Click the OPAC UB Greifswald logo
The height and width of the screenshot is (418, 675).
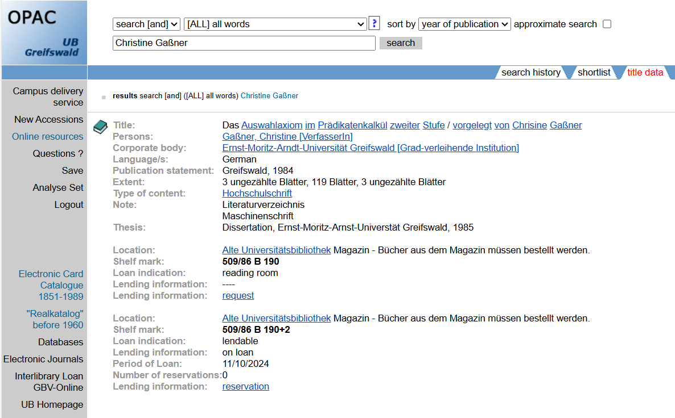pyautogui.click(x=44, y=32)
